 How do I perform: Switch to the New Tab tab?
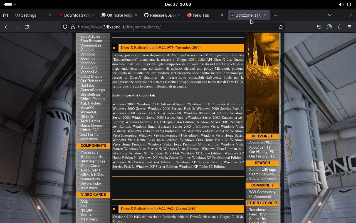coord(205,15)
